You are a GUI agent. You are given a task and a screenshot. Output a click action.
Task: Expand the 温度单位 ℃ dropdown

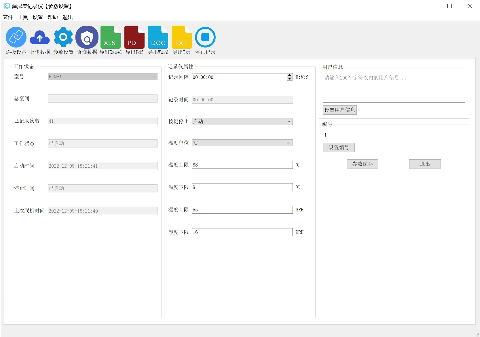pyautogui.click(x=242, y=143)
